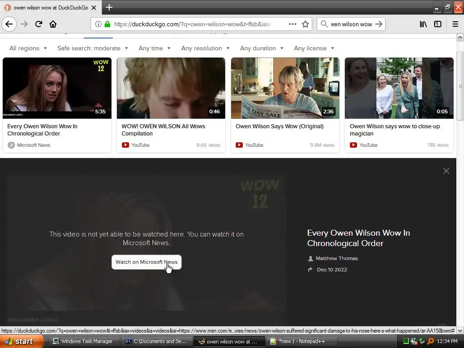The height and width of the screenshot is (348, 464).
Task: Click the magnifier icon in the search box
Action: (x=324, y=24)
